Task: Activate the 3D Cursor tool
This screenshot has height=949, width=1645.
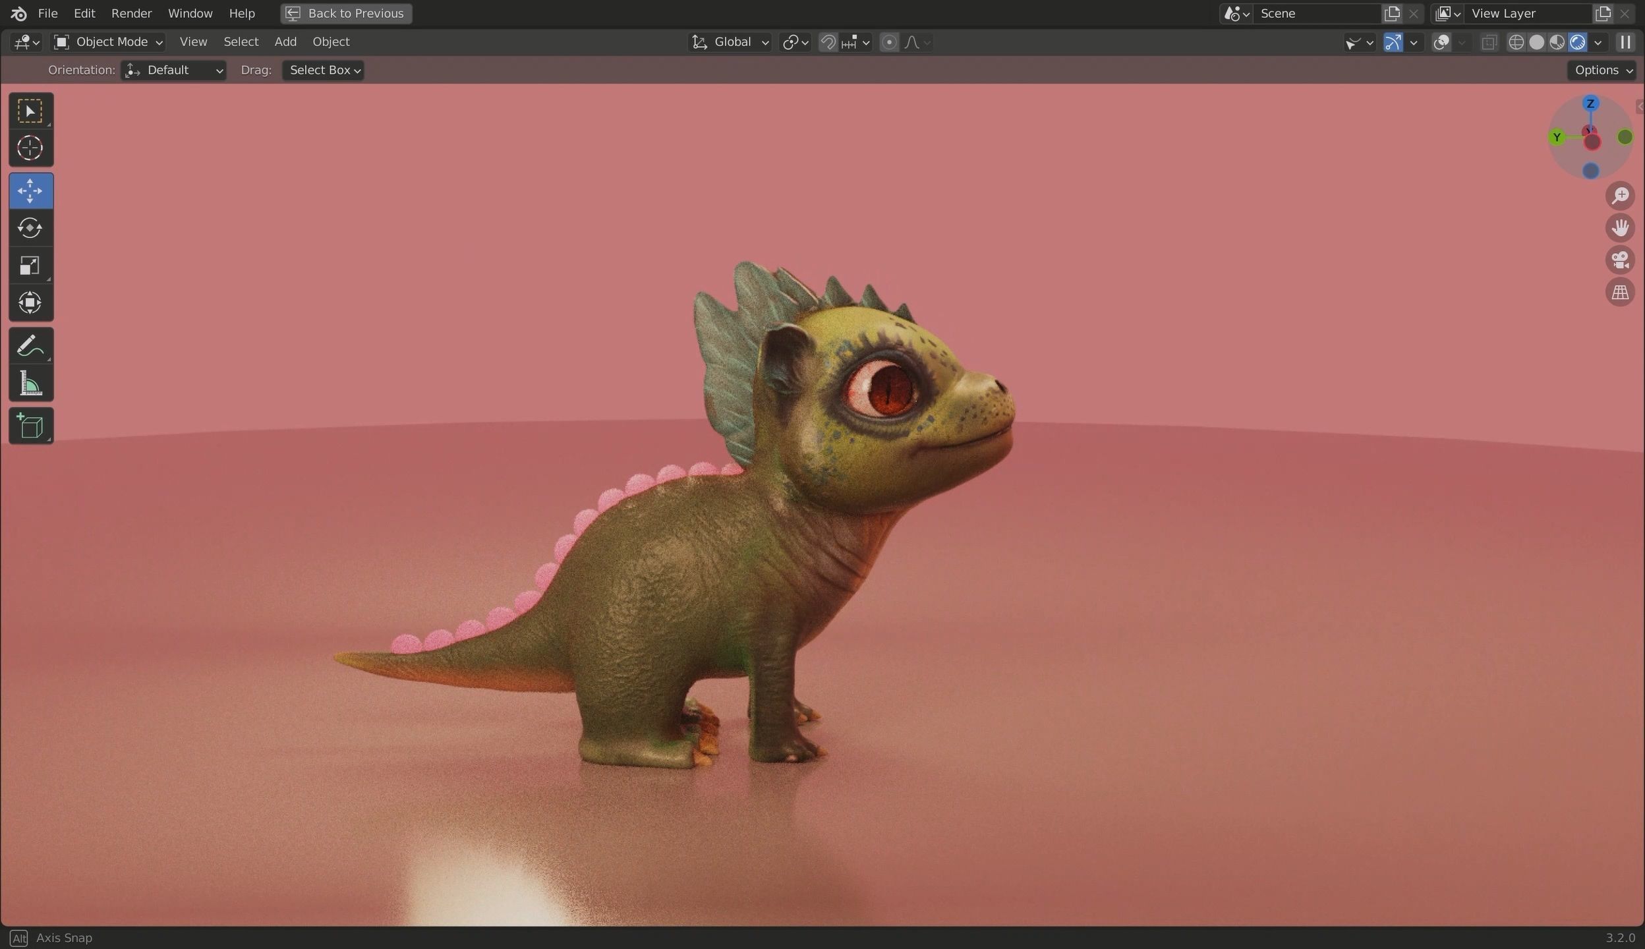Action: point(30,148)
